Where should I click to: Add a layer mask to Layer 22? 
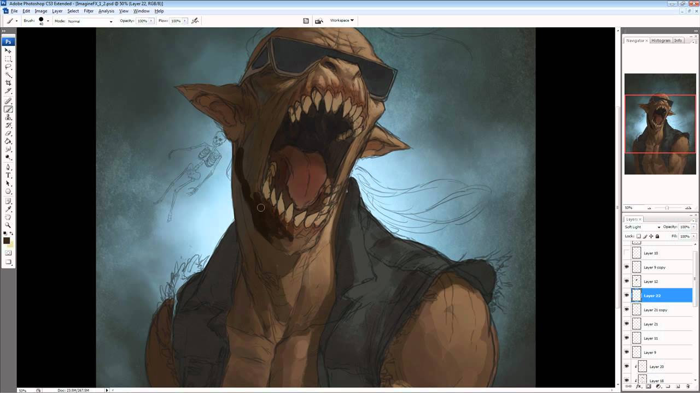[649, 386]
